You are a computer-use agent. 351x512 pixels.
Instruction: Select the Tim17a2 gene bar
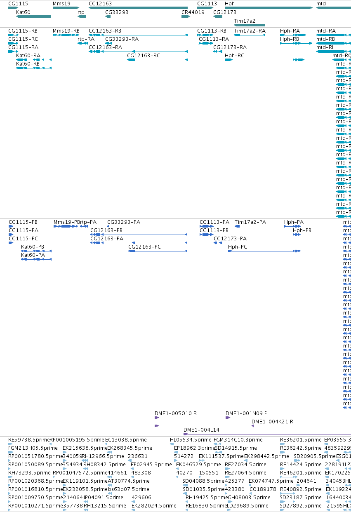point(249,25)
